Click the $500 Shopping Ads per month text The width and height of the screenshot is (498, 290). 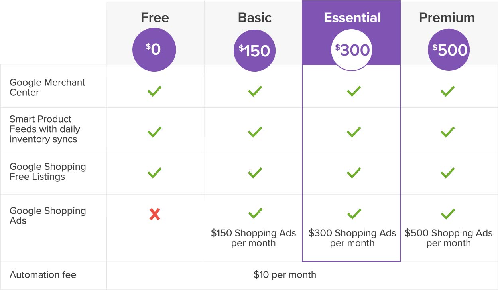click(x=449, y=238)
